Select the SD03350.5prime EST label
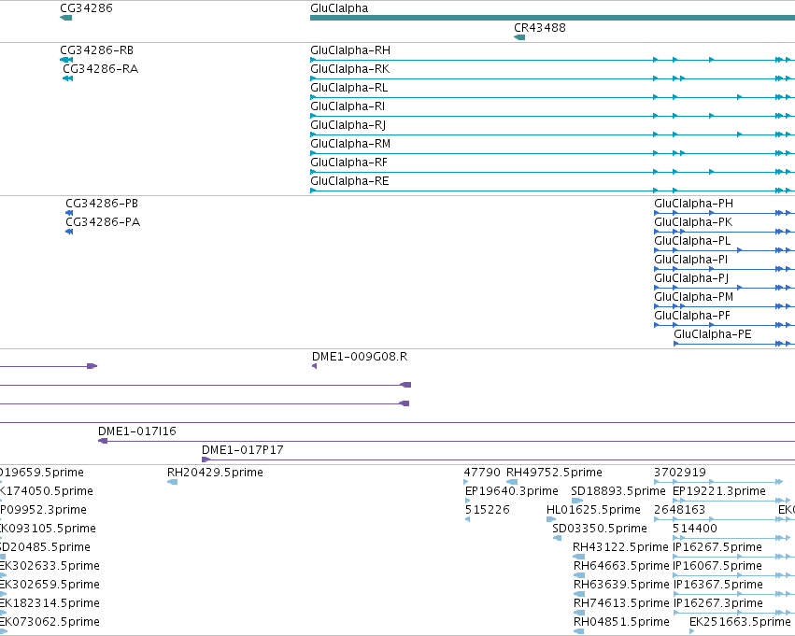This screenshot has width=795, height=636. click(x=600, y=529)
